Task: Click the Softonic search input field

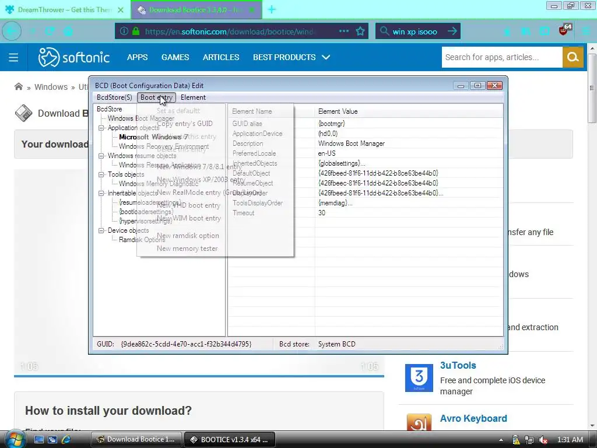Action: point(502,57)
